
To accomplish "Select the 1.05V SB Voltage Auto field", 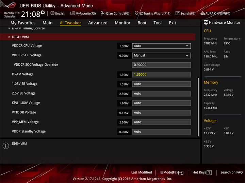I will (161, 84).
